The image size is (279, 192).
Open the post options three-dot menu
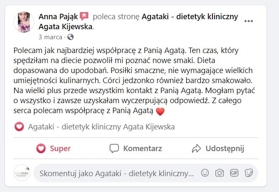(248, 20)
